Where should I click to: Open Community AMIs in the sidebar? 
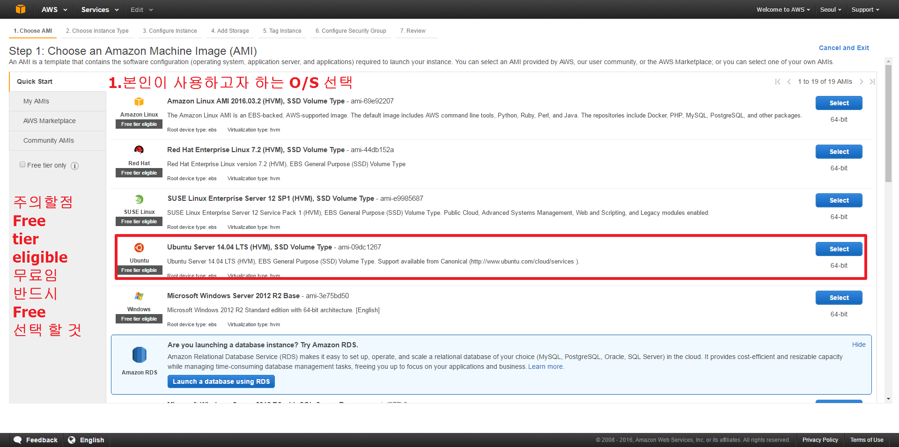coord(58,140)
